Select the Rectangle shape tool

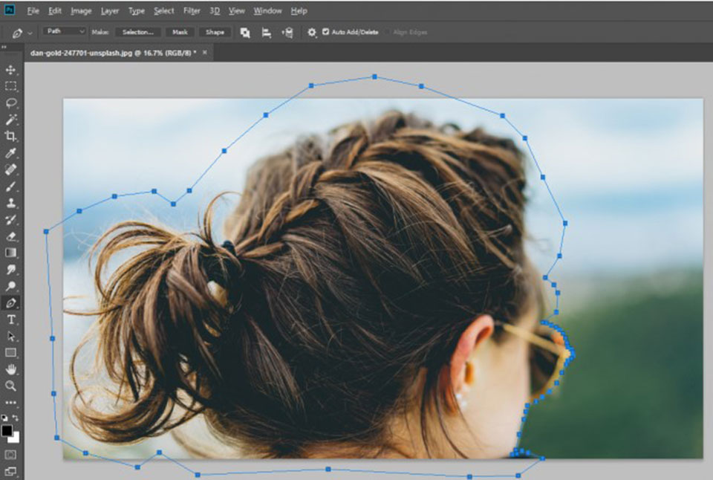(10, 353)
